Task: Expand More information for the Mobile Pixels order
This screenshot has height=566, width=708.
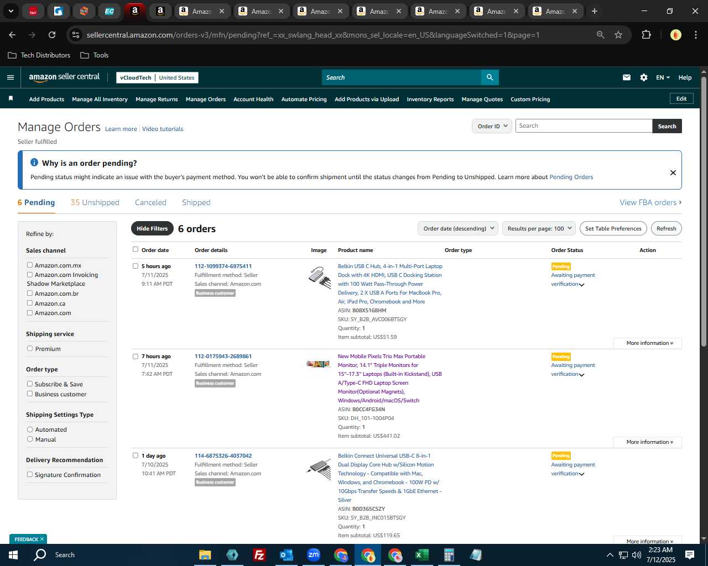Action: (x=648, y=442)
